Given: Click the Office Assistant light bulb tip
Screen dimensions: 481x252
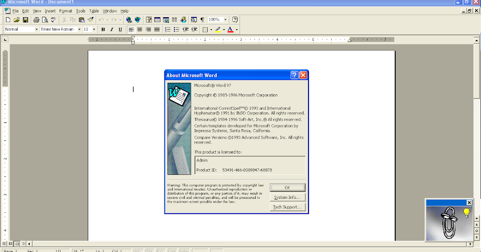Looking at the screenshot, I should coord(466,213).
